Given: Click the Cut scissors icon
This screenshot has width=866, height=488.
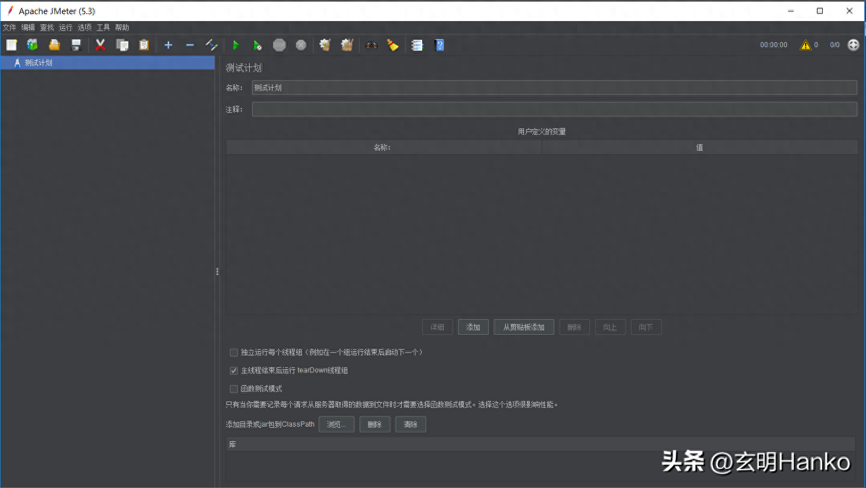Looking at the screenshot, I should 100,45.
